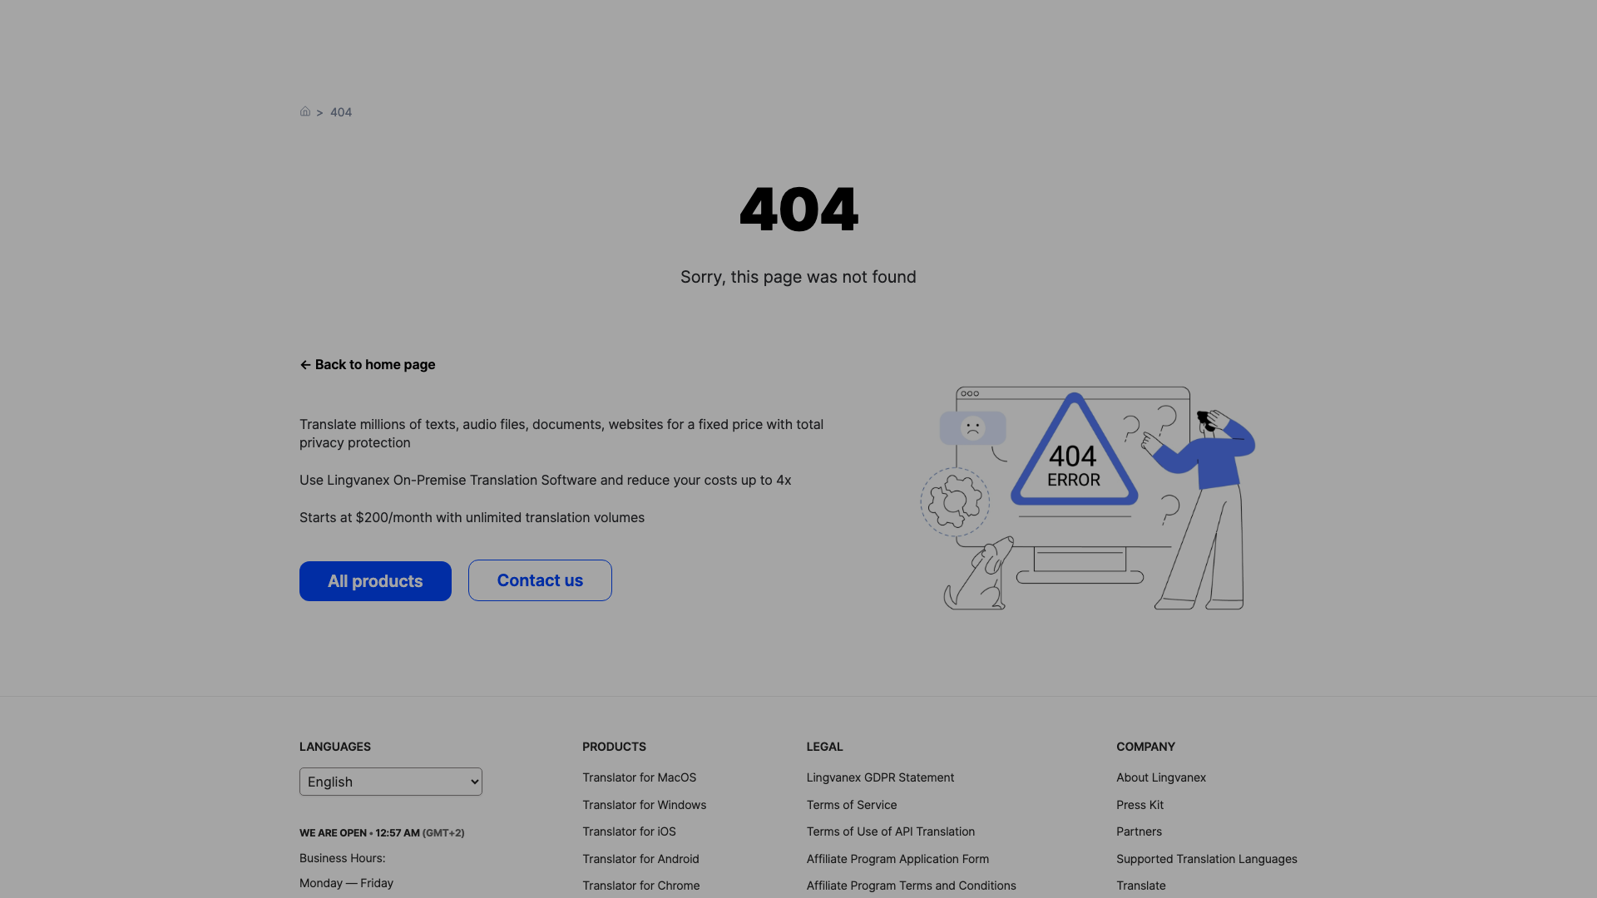Click the large 404 heading
1597x898 pixels.
(x=798, y=210)
